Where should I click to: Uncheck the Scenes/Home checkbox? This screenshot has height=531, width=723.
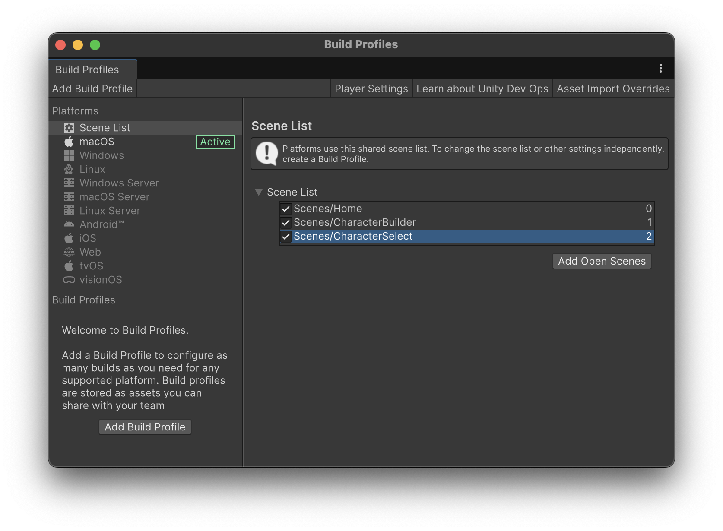tap(286, 209)
